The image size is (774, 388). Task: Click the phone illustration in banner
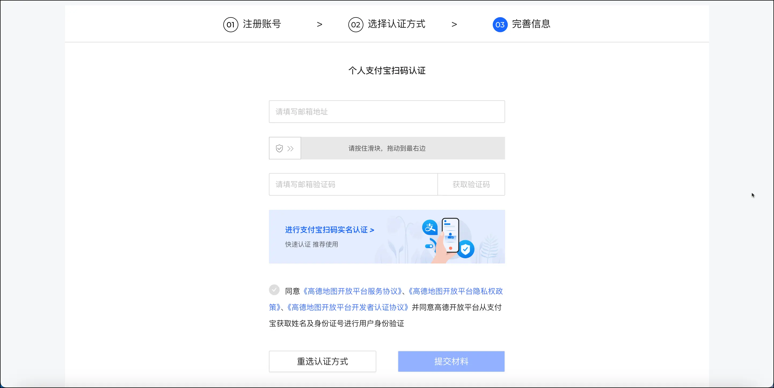450,235
